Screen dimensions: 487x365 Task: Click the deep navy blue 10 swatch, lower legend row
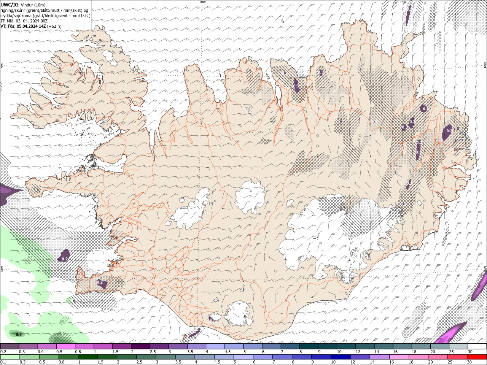click(x=341, y=357)
